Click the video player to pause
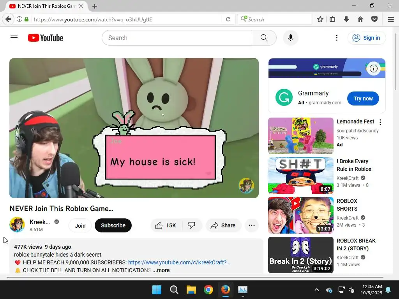This screenshot has width=399, height=299. (134, 128)
